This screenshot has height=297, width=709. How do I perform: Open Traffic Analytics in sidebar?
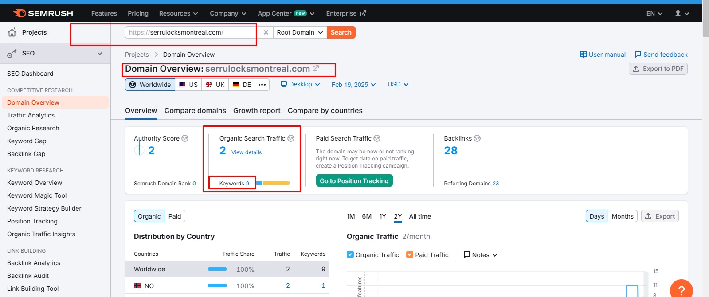[31, 115]
